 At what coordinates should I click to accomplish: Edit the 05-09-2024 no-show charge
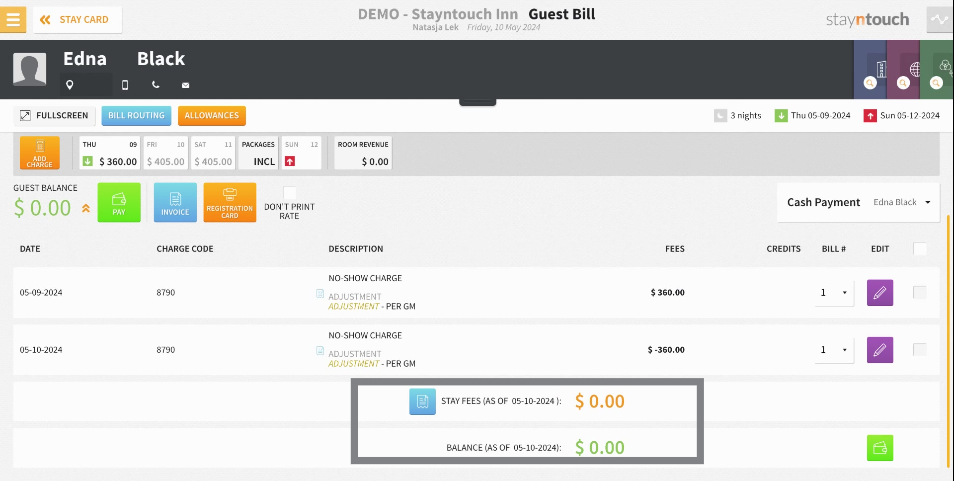(x=880, y=293)
